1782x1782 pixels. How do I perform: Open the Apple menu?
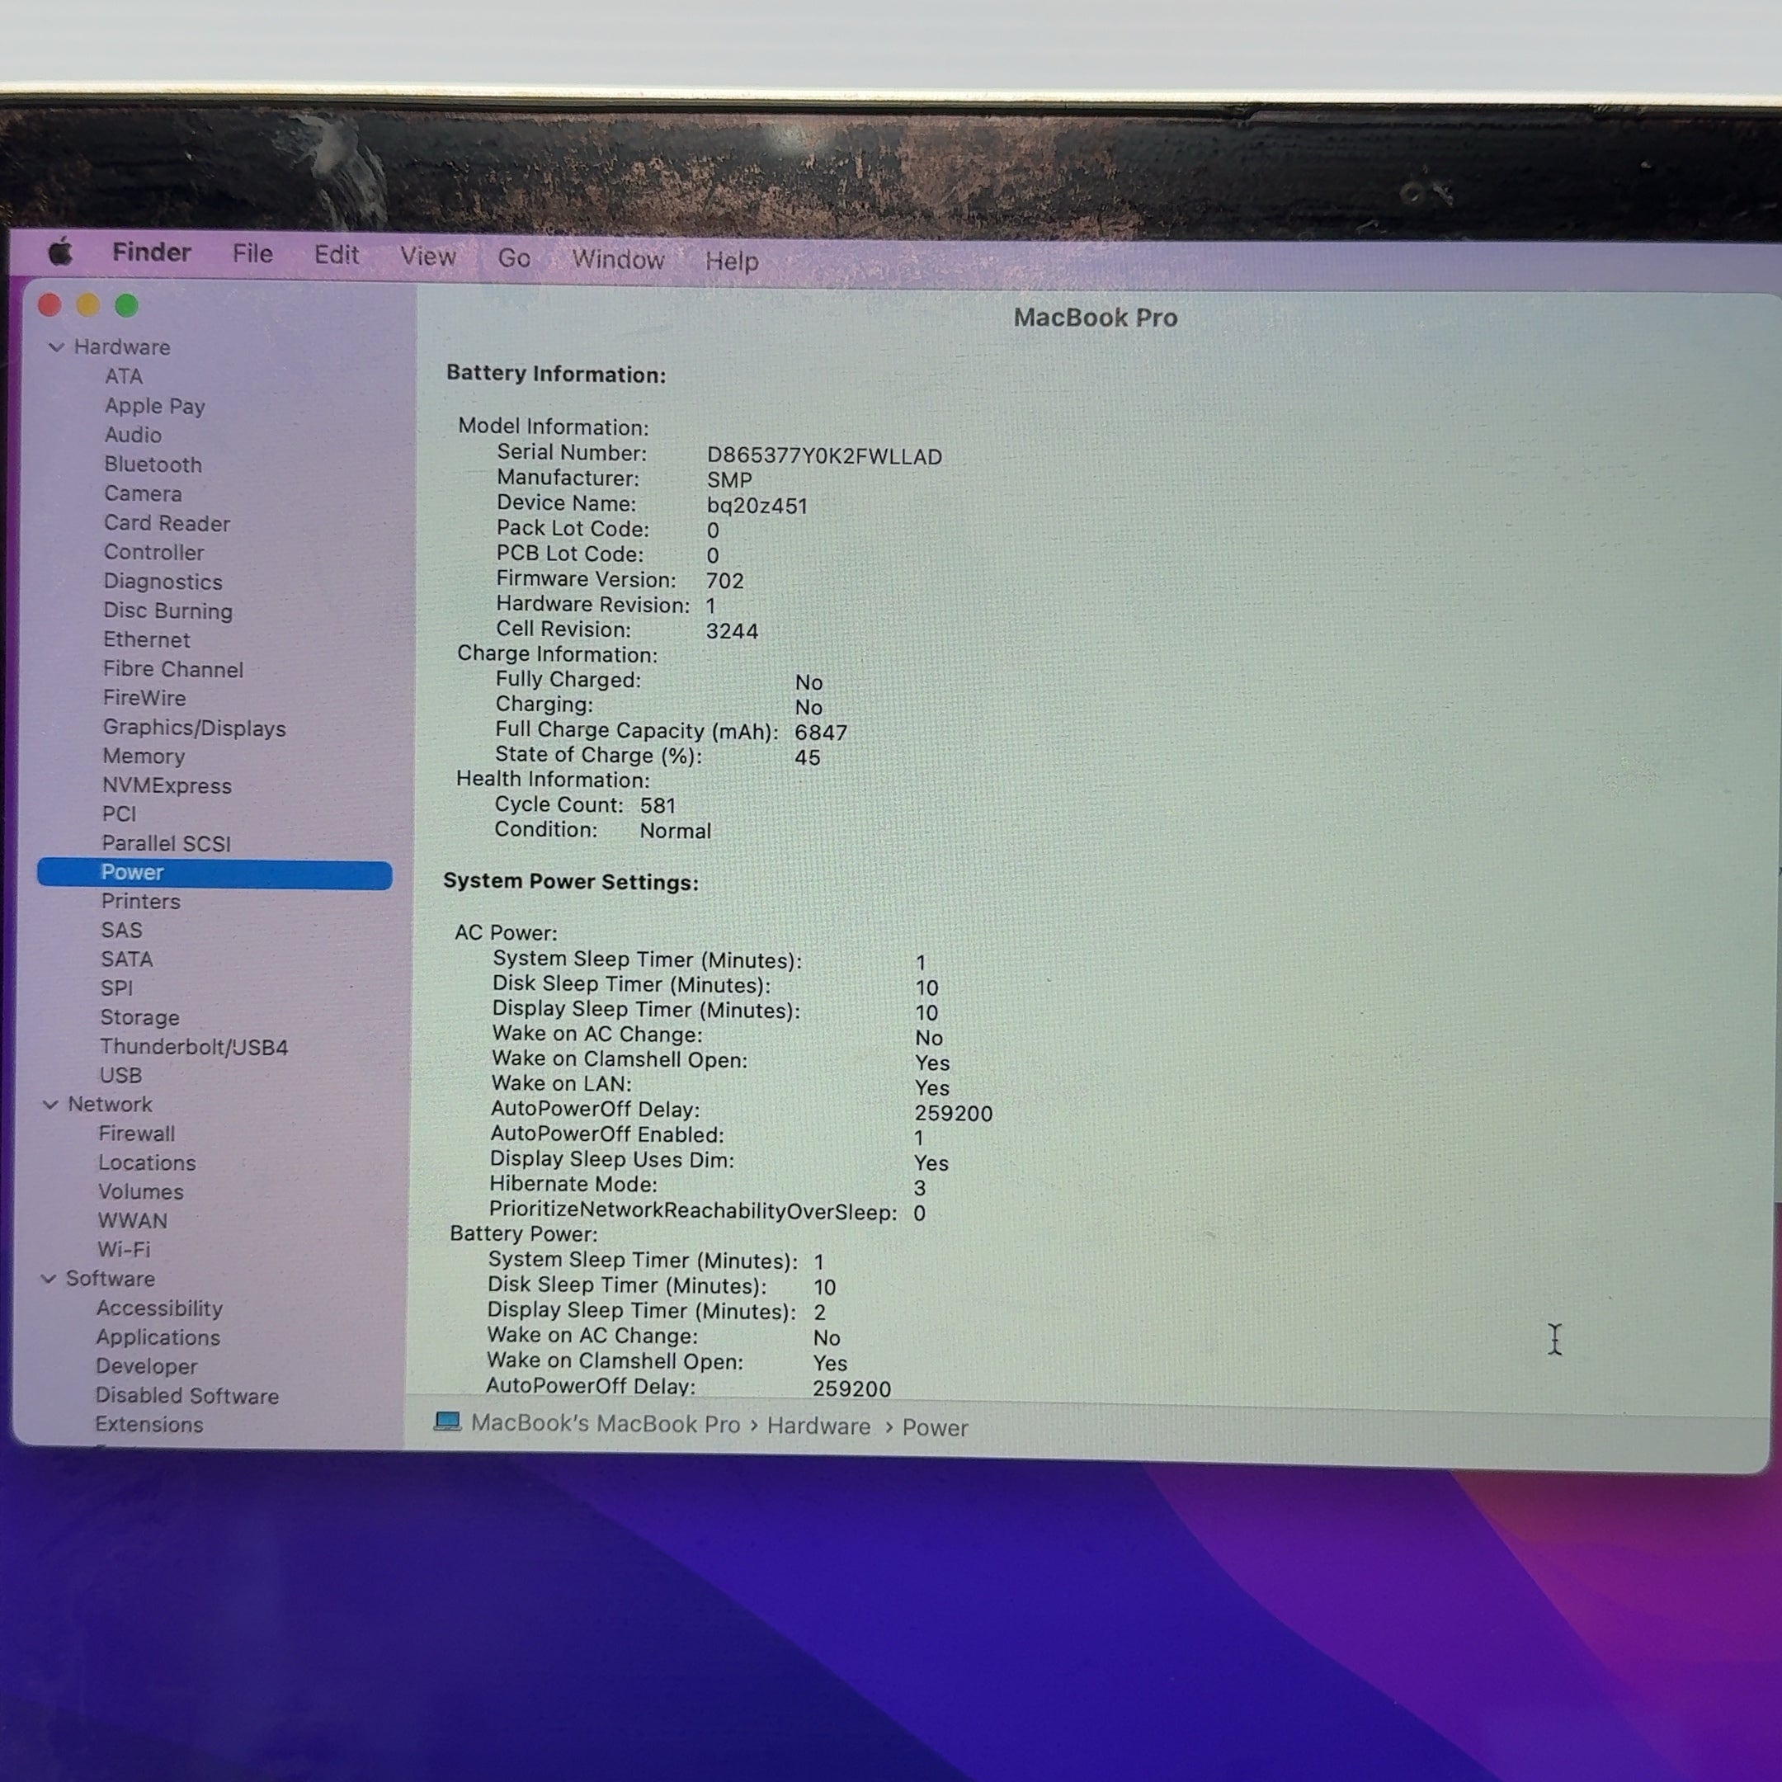[60, 251]
